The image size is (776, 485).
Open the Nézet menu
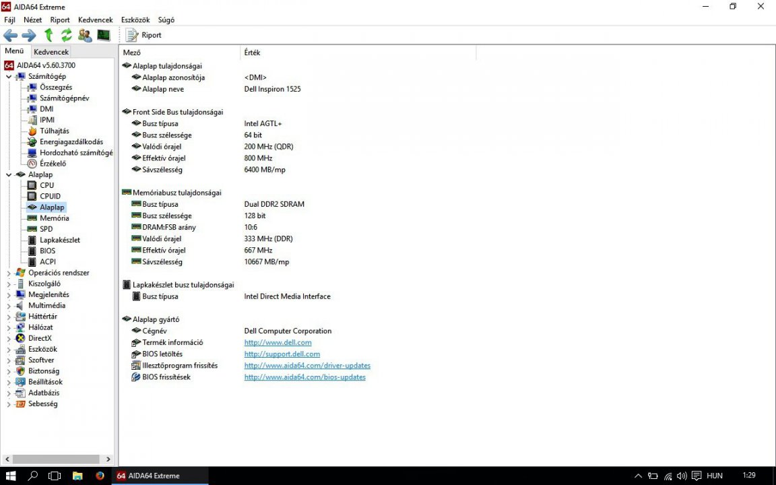tap(32, 20)
